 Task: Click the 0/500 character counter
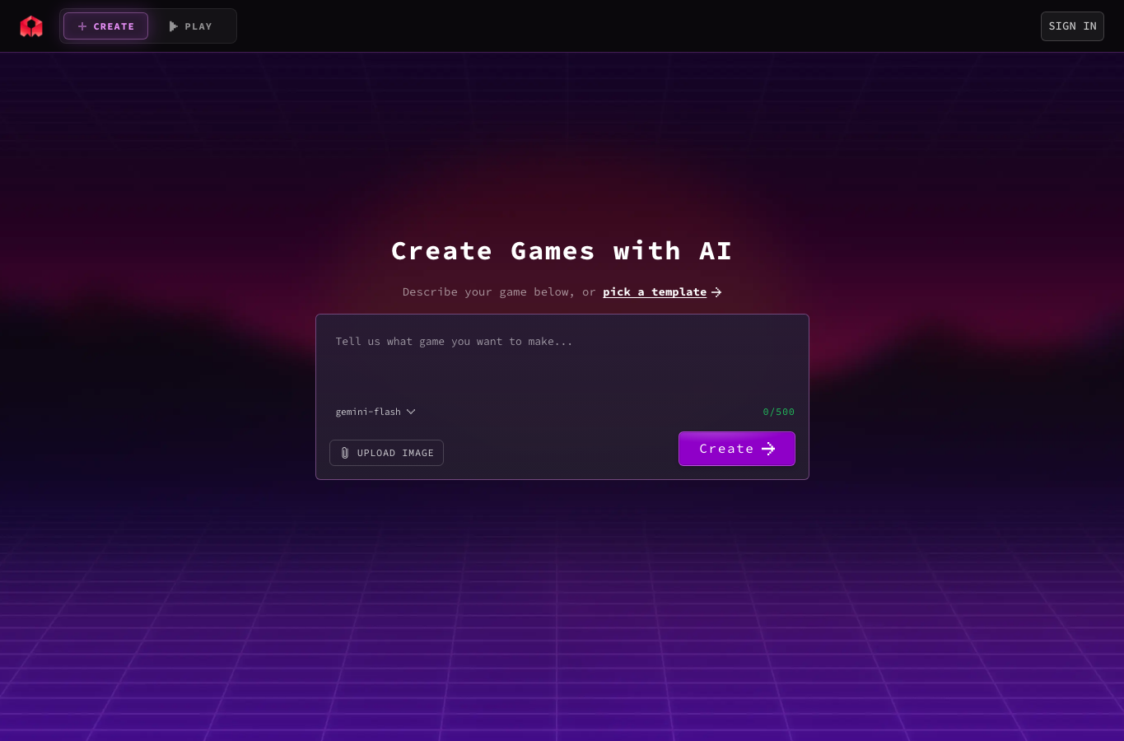pos(779,412)
